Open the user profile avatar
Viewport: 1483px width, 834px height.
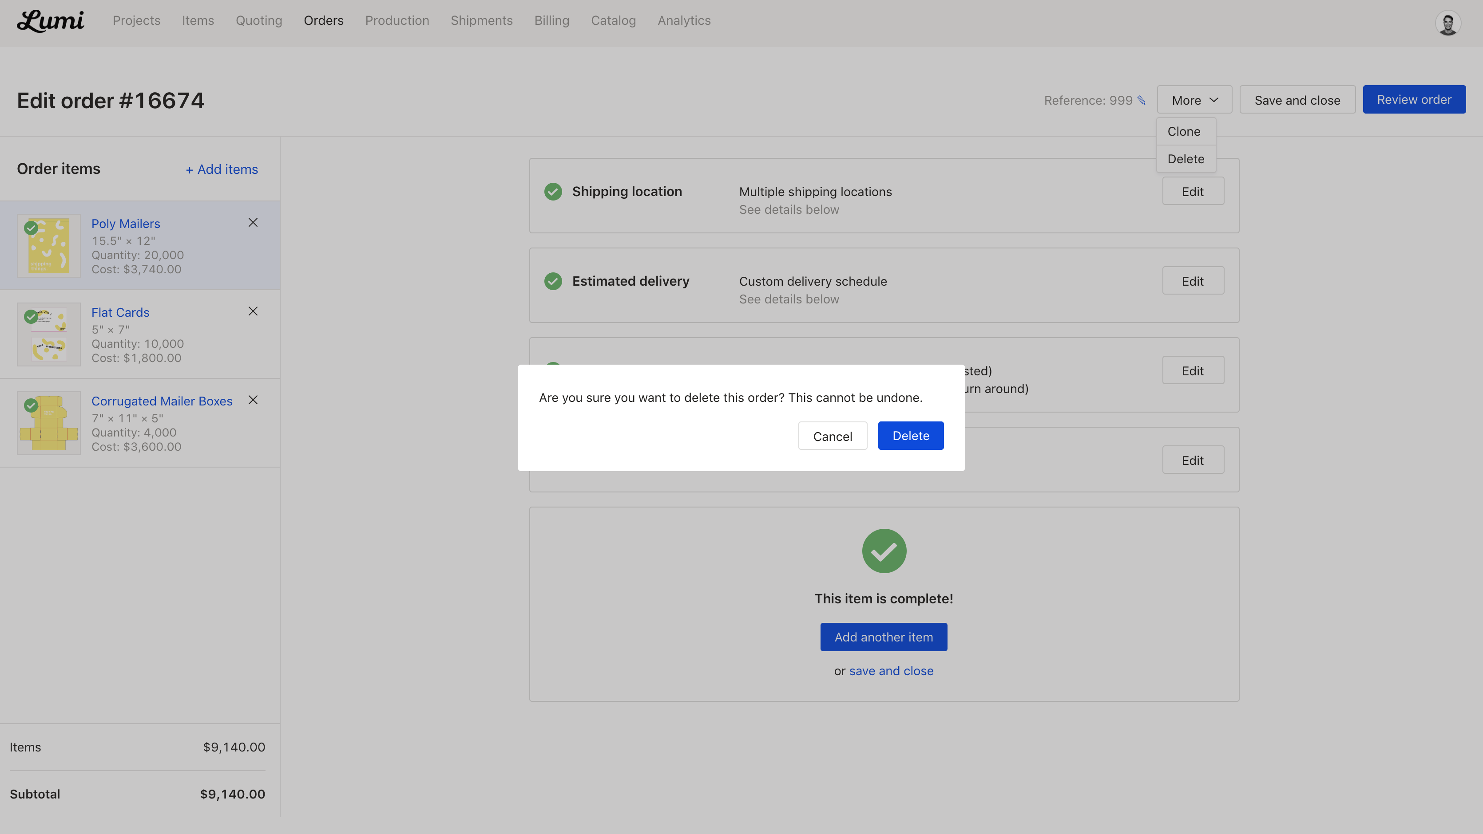click(1447, 24)
